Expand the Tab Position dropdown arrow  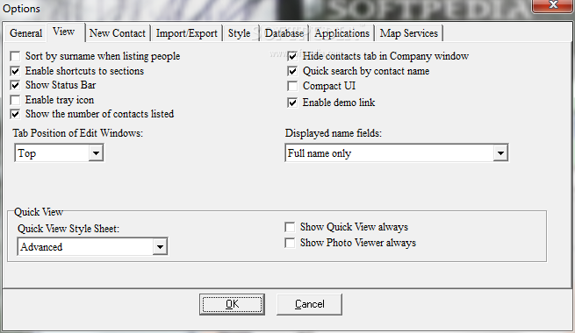[96, 153]
